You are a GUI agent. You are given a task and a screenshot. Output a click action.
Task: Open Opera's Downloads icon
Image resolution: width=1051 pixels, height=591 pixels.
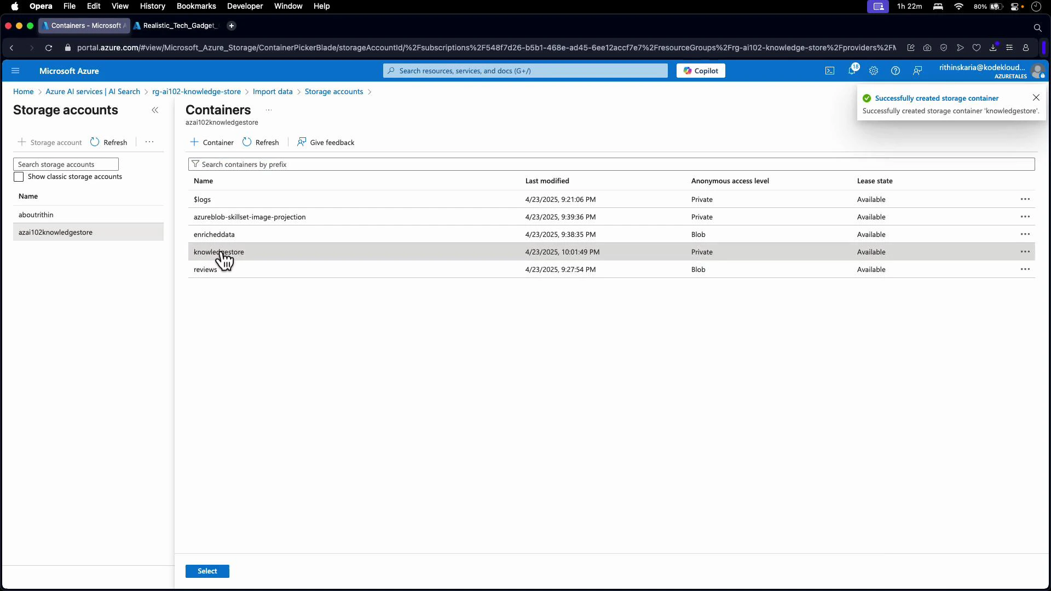[x=993, y=48]
